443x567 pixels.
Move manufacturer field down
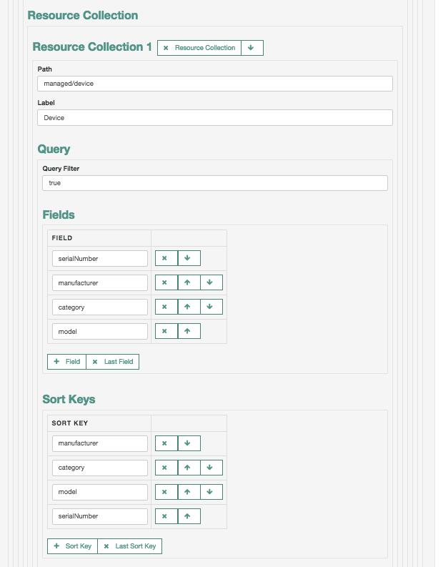point(211,282)
